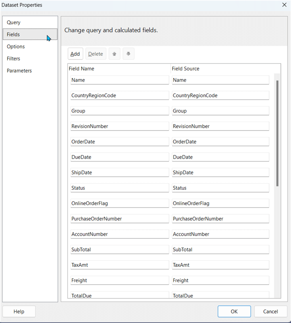Open Help for dataset properties
The width and height of the screenshot is (291, 323).
point(19,311)
